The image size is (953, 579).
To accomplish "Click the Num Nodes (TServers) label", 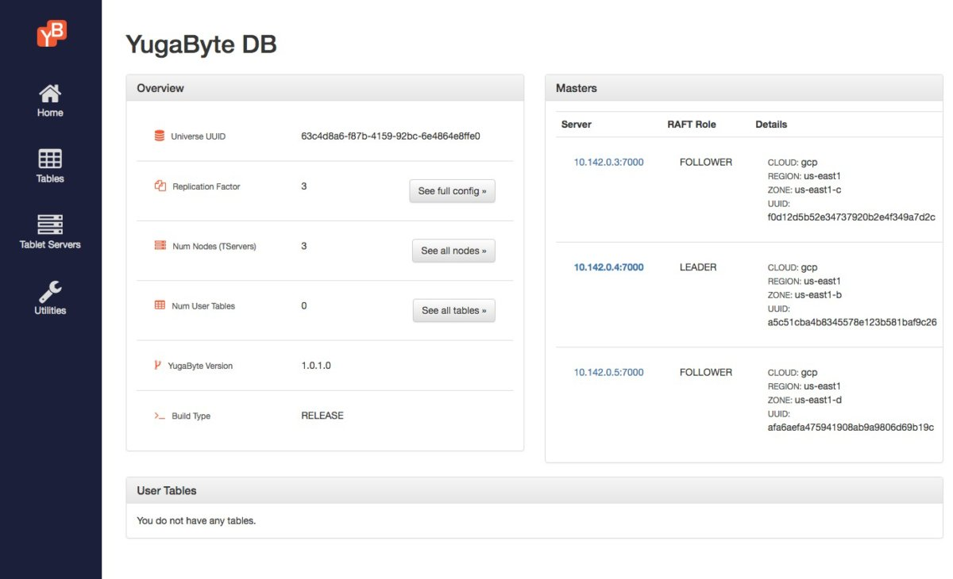I will [x=214, y=246].
